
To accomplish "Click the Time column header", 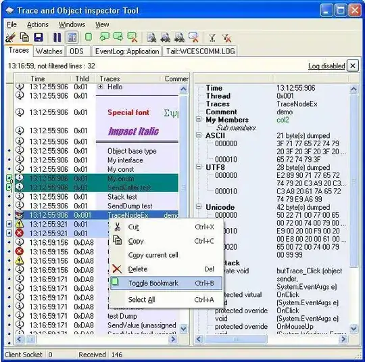I will 49,78.
